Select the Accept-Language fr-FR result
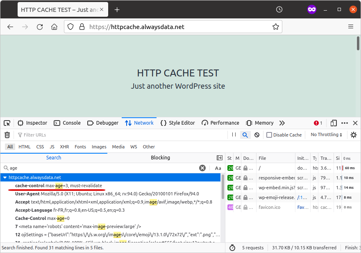This screenshot has height=253, width=361. (x=111, y=210)
